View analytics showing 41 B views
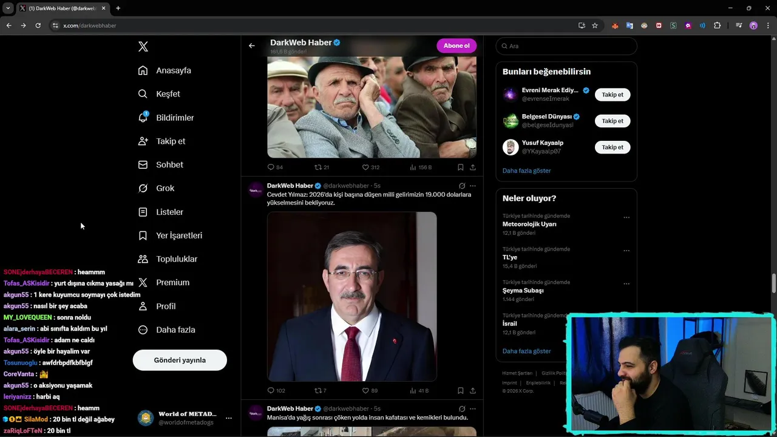 pyautogui.click(x=419, y=391)
